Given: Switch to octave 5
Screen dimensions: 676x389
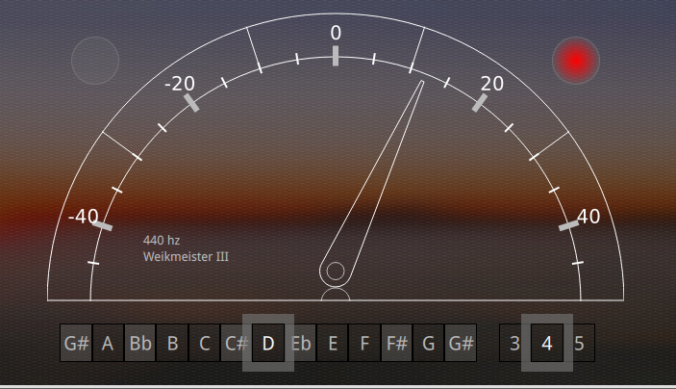Looking at the screenshot, I should coord(579,343).
